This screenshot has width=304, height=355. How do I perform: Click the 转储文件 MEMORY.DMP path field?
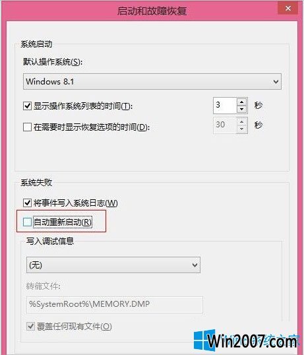click(115, 304)
